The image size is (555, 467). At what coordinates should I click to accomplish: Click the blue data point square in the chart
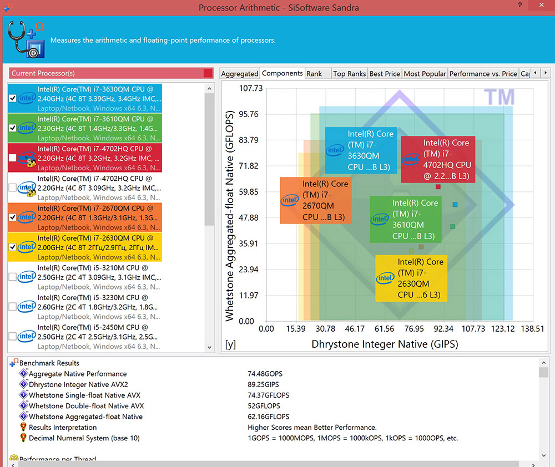[455, 205]
